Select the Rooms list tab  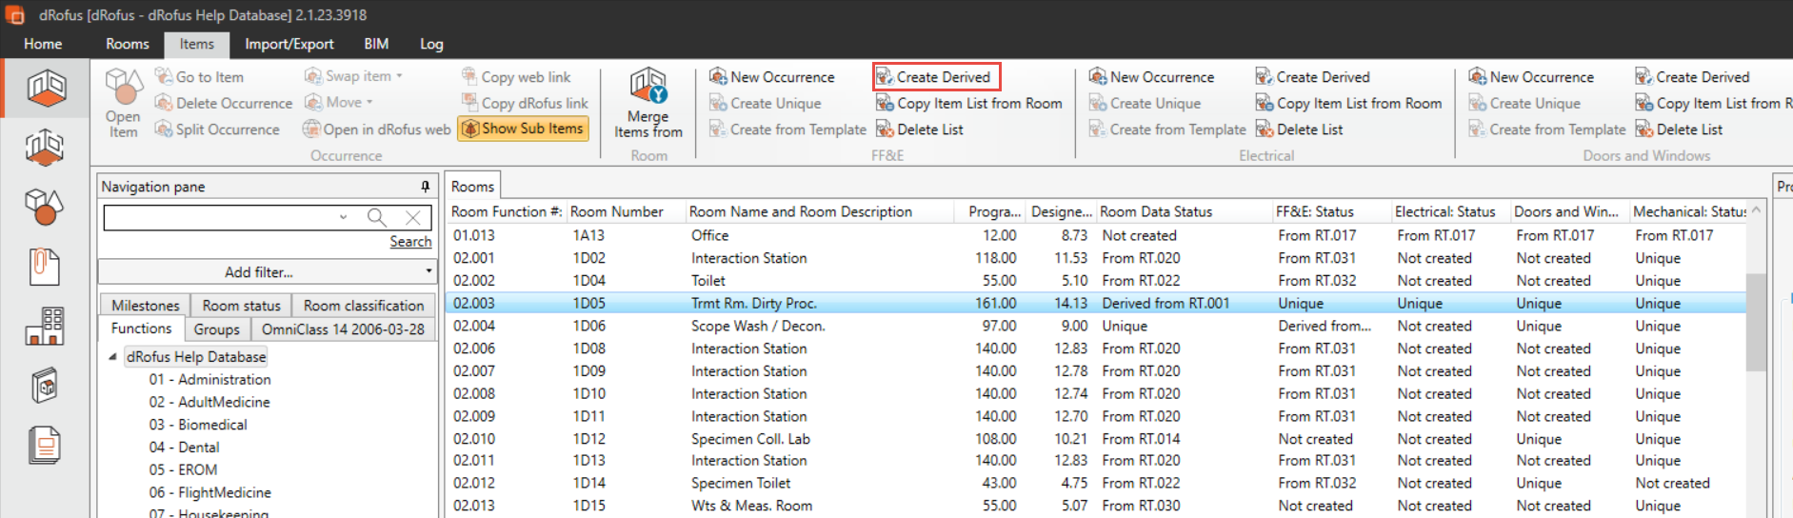tap(472, 187)
